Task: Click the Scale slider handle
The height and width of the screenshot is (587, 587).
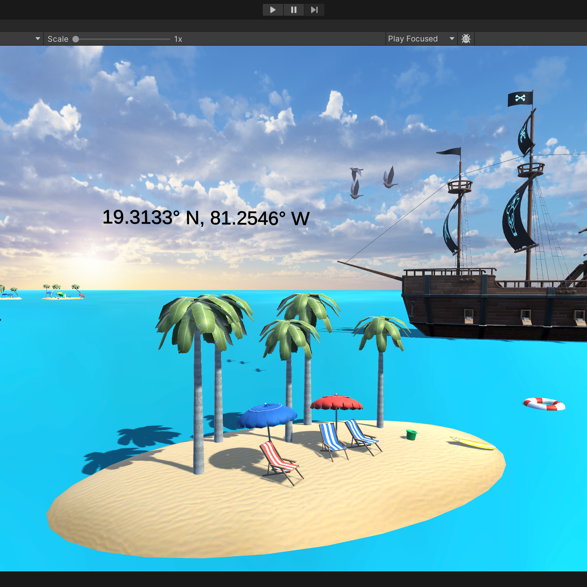Action: (76, 39)
